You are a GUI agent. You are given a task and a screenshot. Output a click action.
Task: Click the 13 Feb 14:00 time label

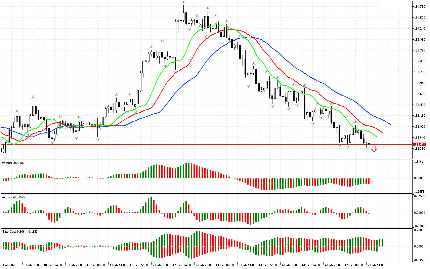[247, 265]
